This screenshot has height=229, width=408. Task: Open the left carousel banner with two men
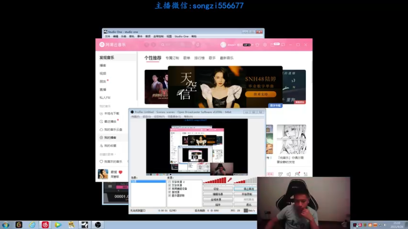pyautogui.click(x=156, y=87)
